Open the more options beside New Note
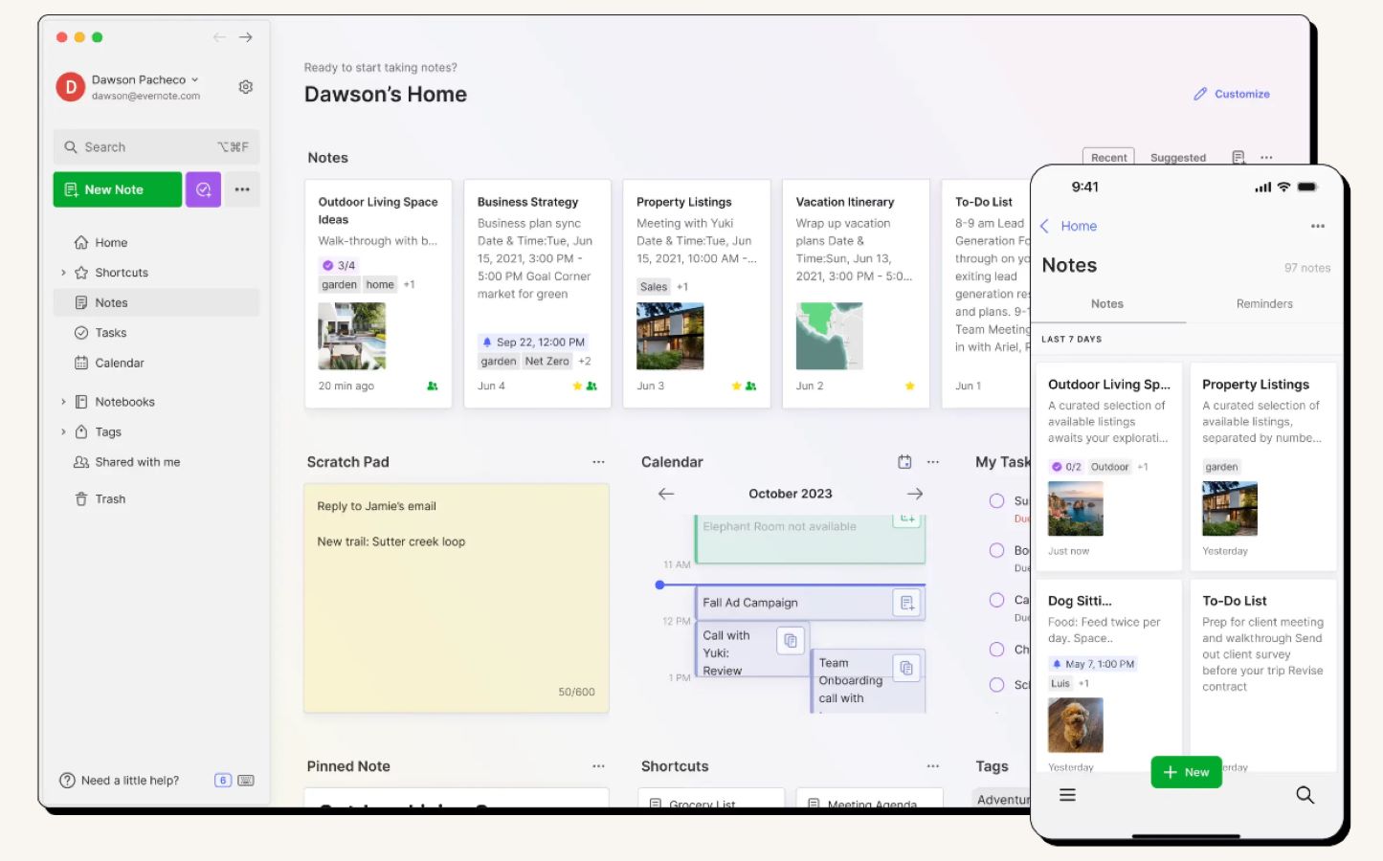 tap(242, 189)
